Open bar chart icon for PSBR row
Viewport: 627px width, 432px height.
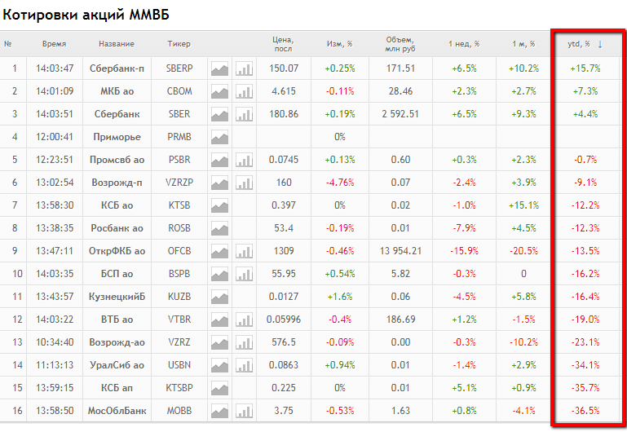[x=244, y=160]
